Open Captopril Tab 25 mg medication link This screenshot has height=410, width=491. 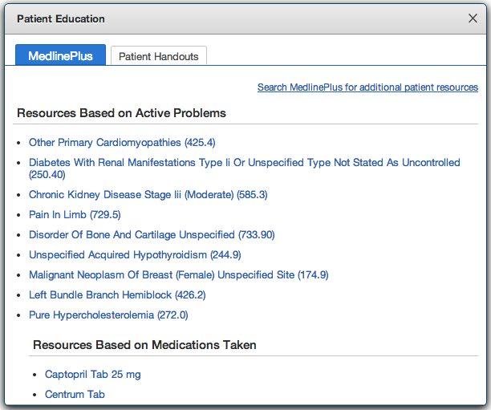(x=93, y=375)
